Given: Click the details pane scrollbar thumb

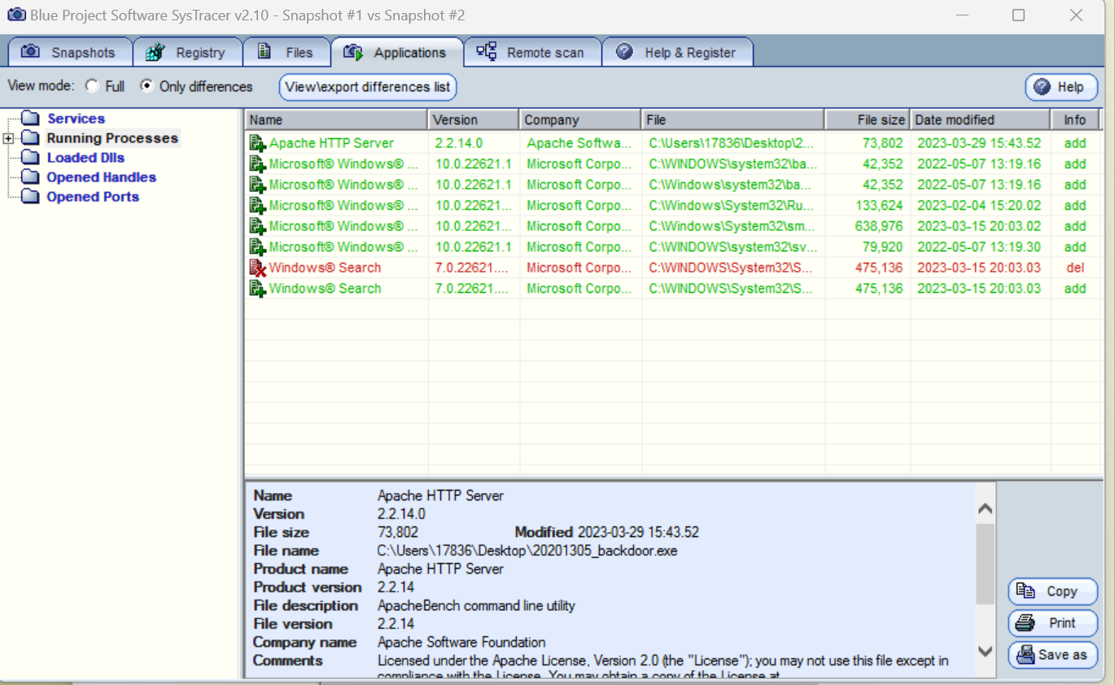Looking at the screenshot, I should 985,564.
